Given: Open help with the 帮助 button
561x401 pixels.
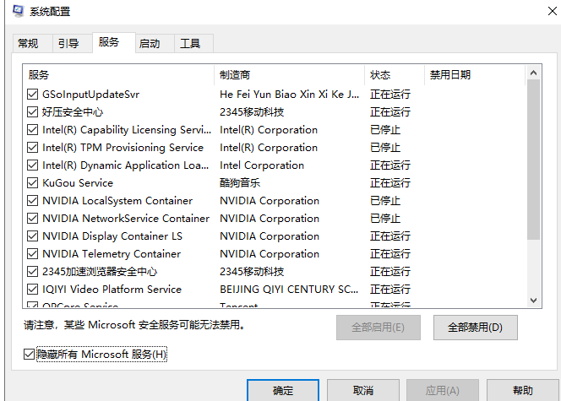Looking at the screenshot, I should tap(522, 390).
